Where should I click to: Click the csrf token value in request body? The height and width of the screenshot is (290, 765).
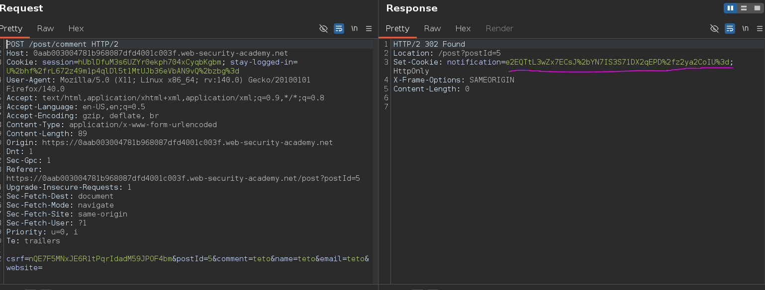[x=101, y=259]
